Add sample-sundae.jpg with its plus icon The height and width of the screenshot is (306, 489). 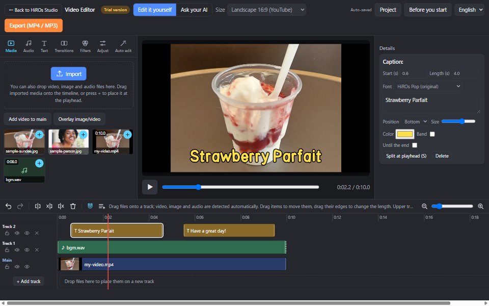pos(39,135)
